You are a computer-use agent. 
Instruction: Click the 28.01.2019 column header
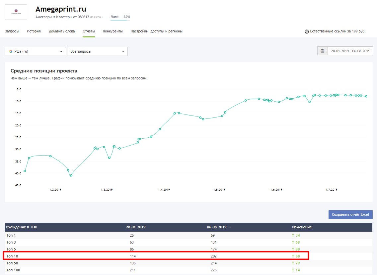tap(136, 227)
